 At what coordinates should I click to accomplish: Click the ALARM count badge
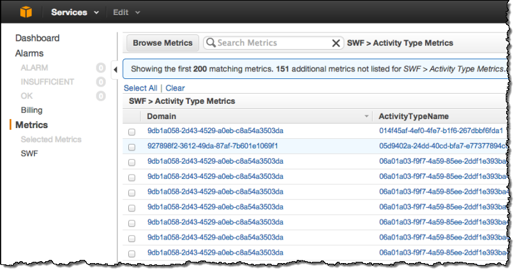tap(101, 68)
